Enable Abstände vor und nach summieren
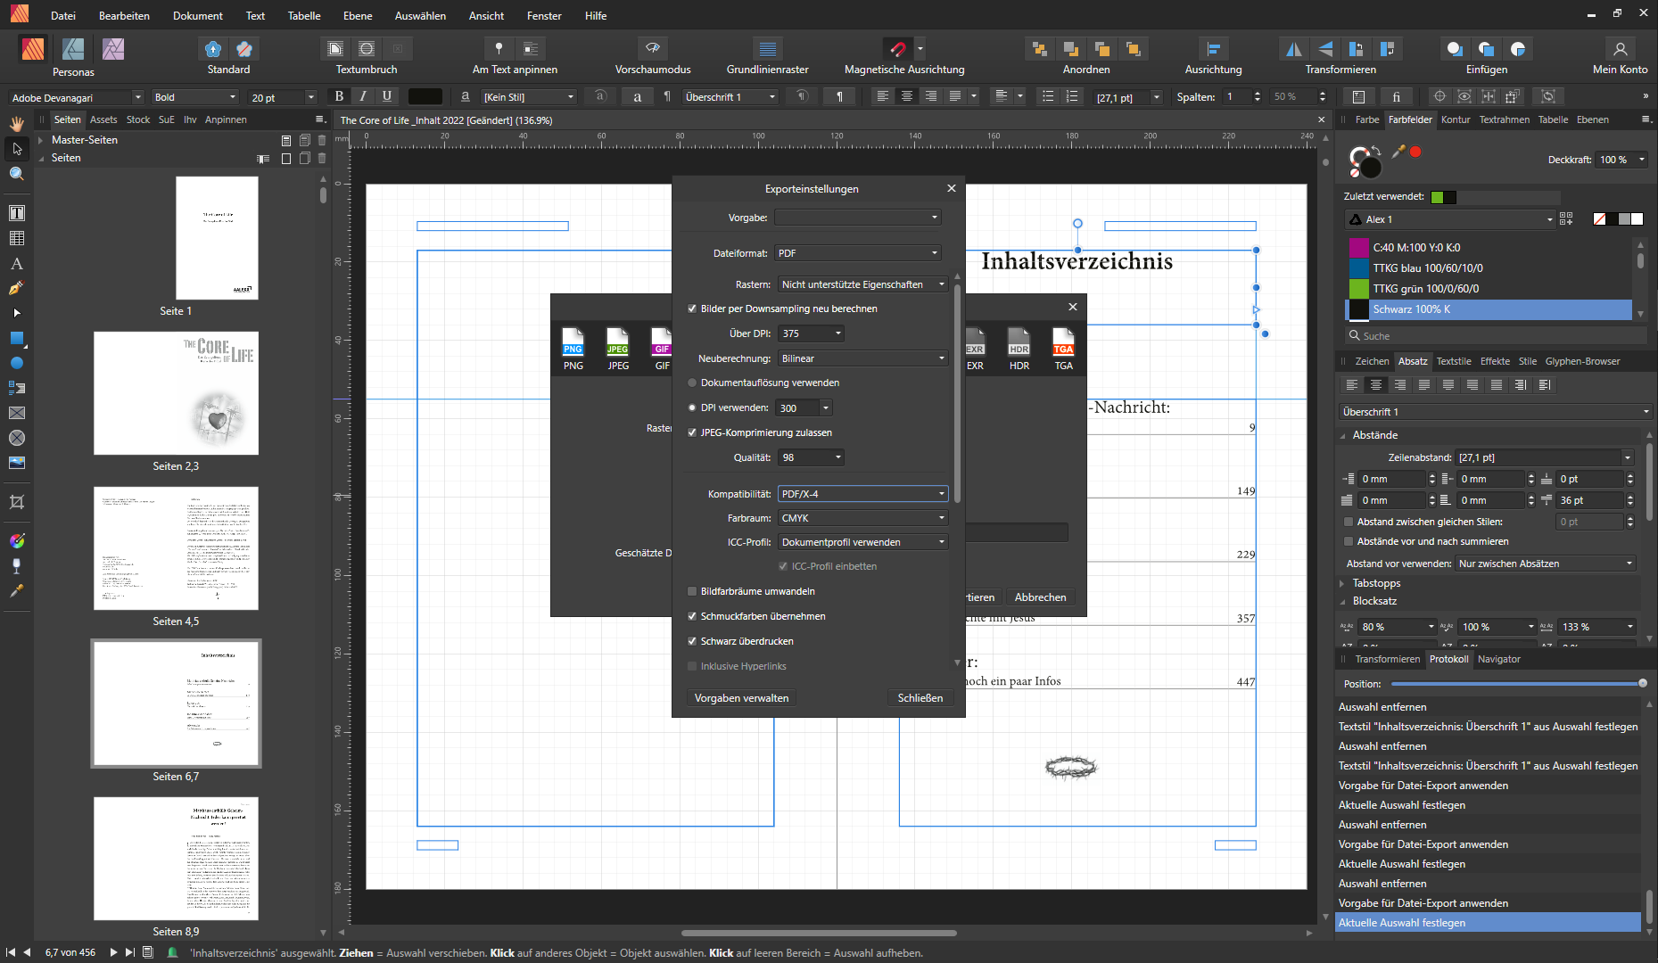The width and height of the screenshot is (1658, 963). 1349,541
